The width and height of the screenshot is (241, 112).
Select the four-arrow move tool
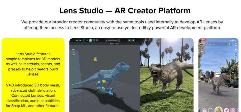coord(83,41)
